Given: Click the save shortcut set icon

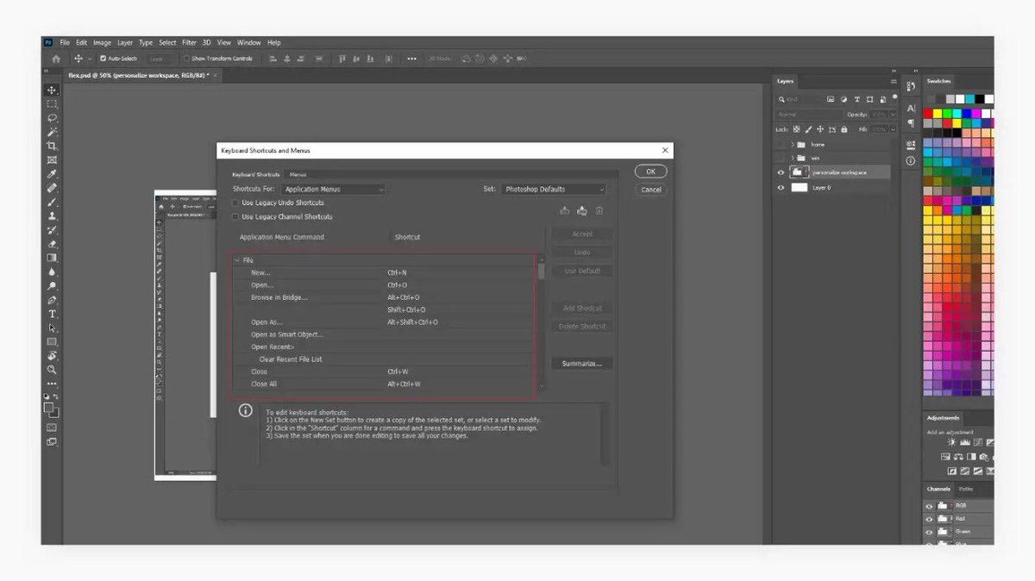Looking at the screenshot, I should 565,210.
